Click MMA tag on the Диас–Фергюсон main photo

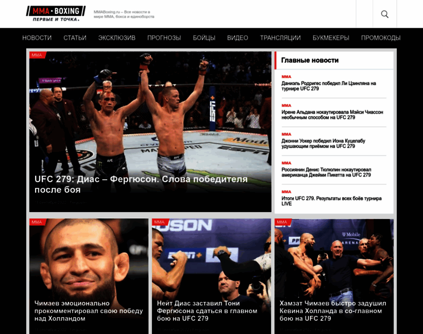tap(37, 55)
